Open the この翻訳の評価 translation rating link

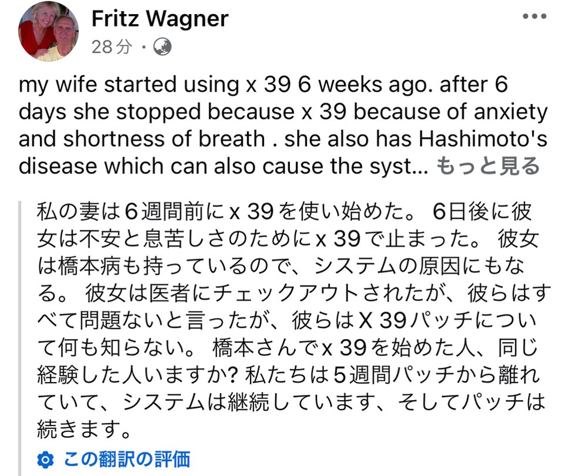pos(127,459)
